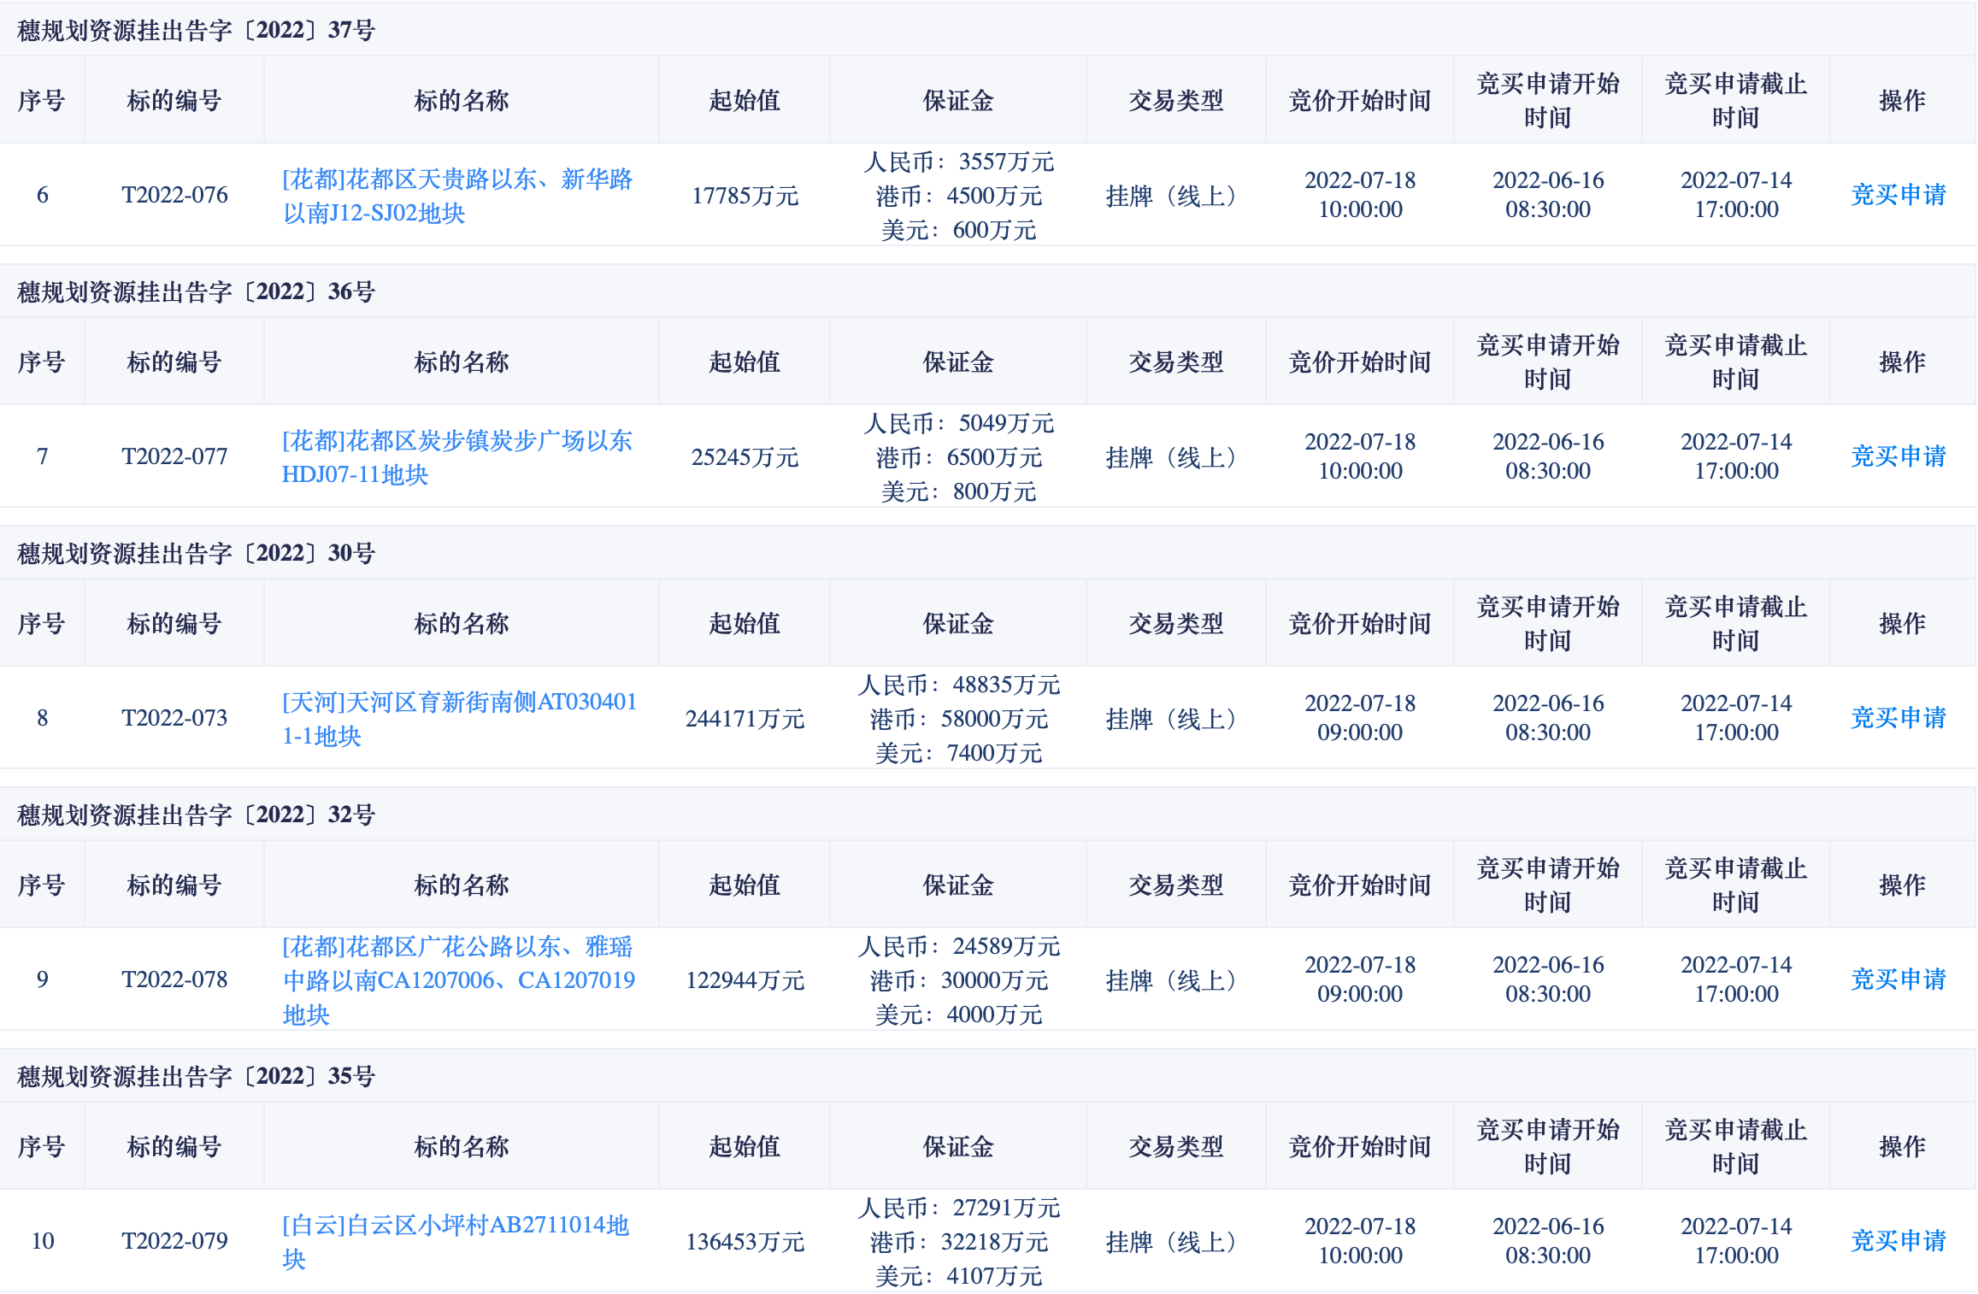Open the 天河区育新街南侧 AT0304011-1 land parcel link
This screenshot has width=1978, height=1294.
[x=459, y=719]
